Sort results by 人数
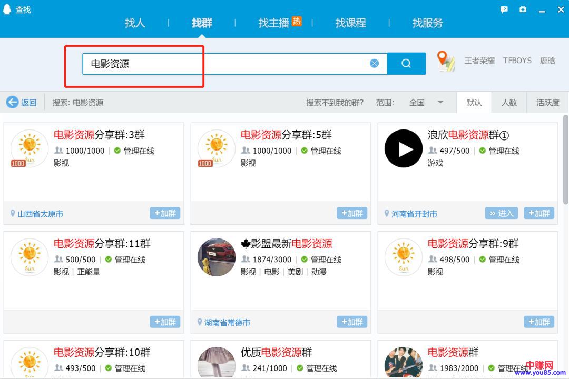 coord(509,103)
